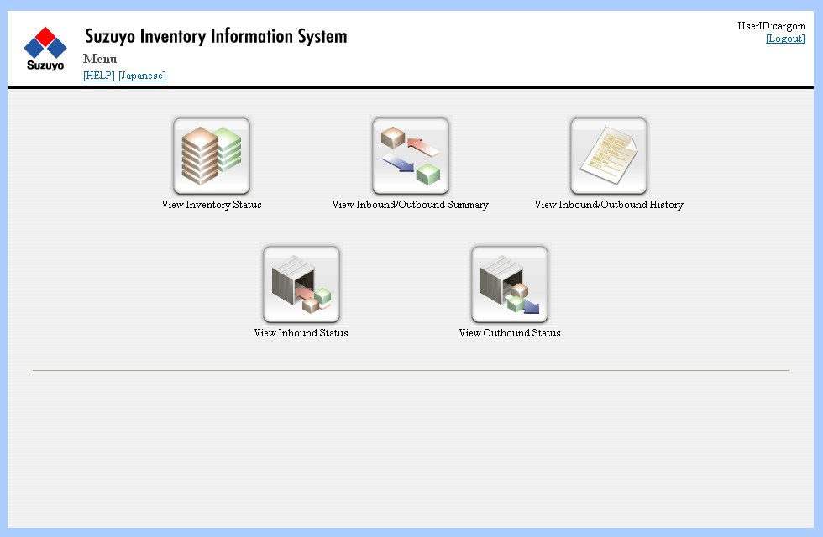Open the View Inventory Status icon
823x537 pixels.
pyautogui.click(x=212, y=156)
